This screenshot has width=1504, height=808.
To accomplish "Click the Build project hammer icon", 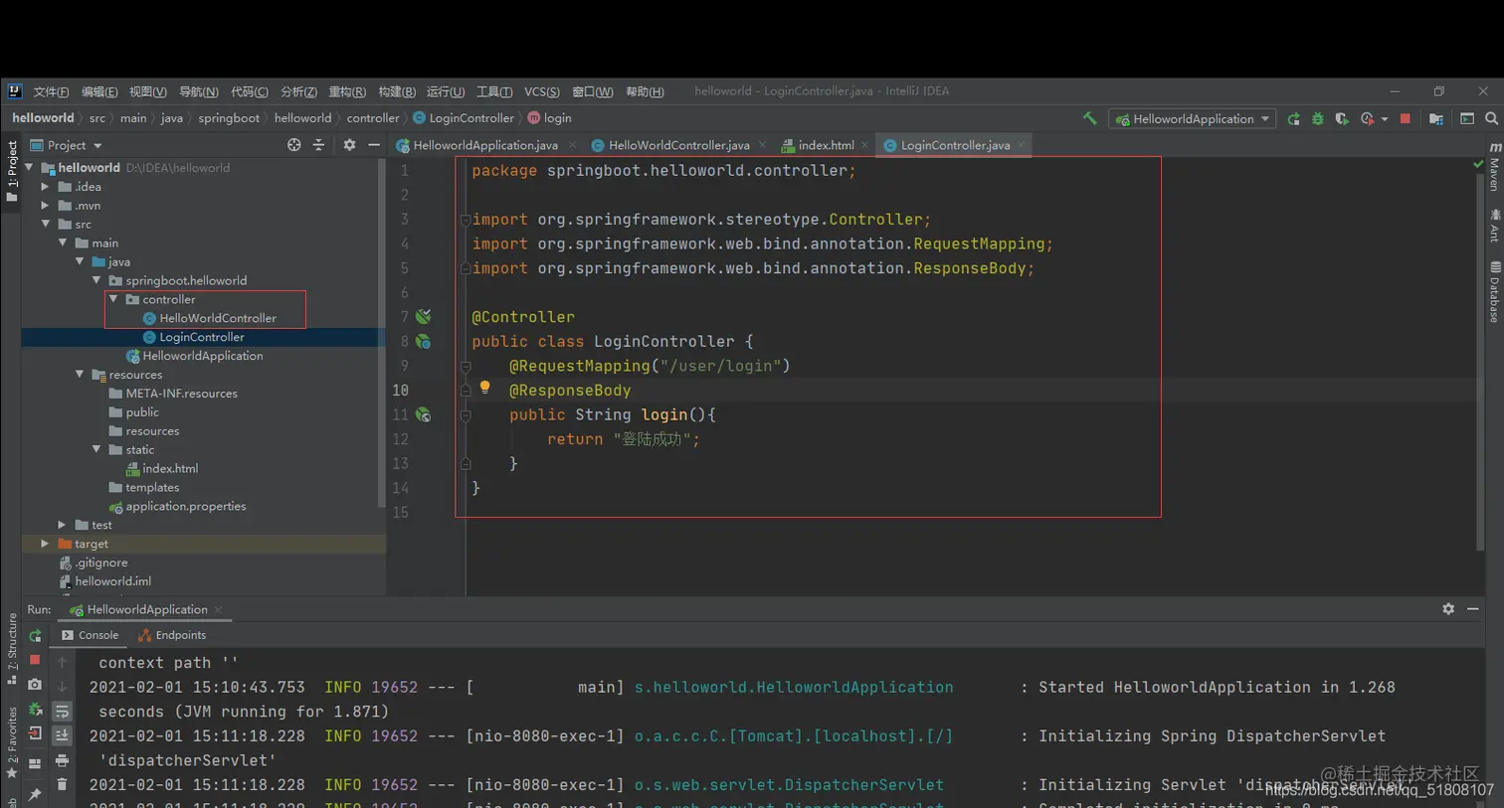I will (1090, 118).
